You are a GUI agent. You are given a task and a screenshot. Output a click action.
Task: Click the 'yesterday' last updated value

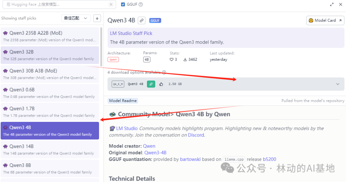[x=218, y=59]
